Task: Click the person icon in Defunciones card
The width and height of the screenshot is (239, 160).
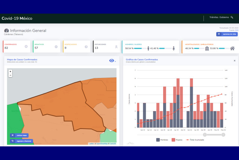Action: 116,47
